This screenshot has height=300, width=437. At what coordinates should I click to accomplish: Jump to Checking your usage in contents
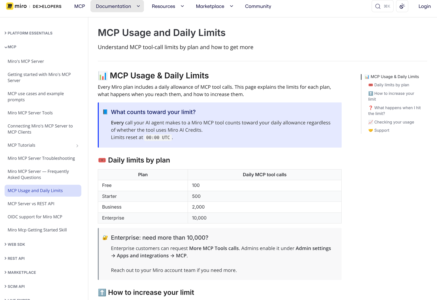point(391,122)
